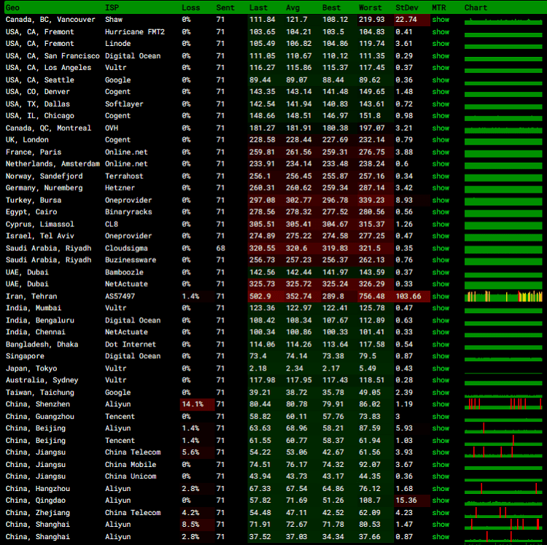Select the 'Egypt, Cairo' geo cell
The height and width of the screenshot is (545, 547).
pyautogui.click(x=31, y=212)
